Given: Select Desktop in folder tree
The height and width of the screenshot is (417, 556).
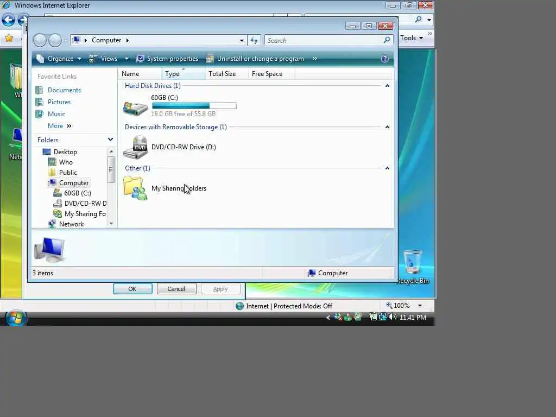Looking at the screenshot, I should tap(65, 152).
